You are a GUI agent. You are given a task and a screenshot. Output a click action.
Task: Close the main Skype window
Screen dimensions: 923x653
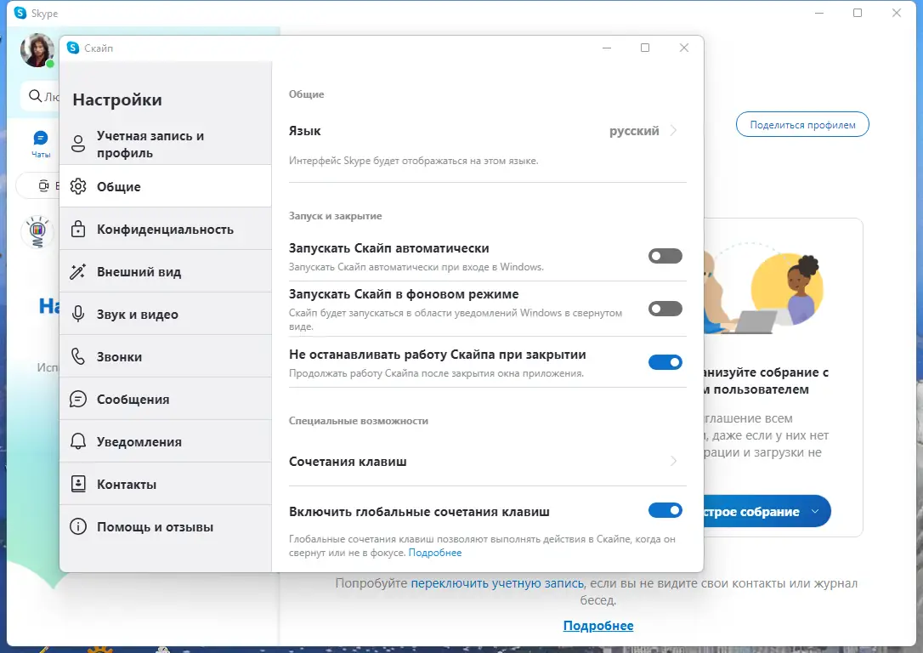tap(897, 13)
